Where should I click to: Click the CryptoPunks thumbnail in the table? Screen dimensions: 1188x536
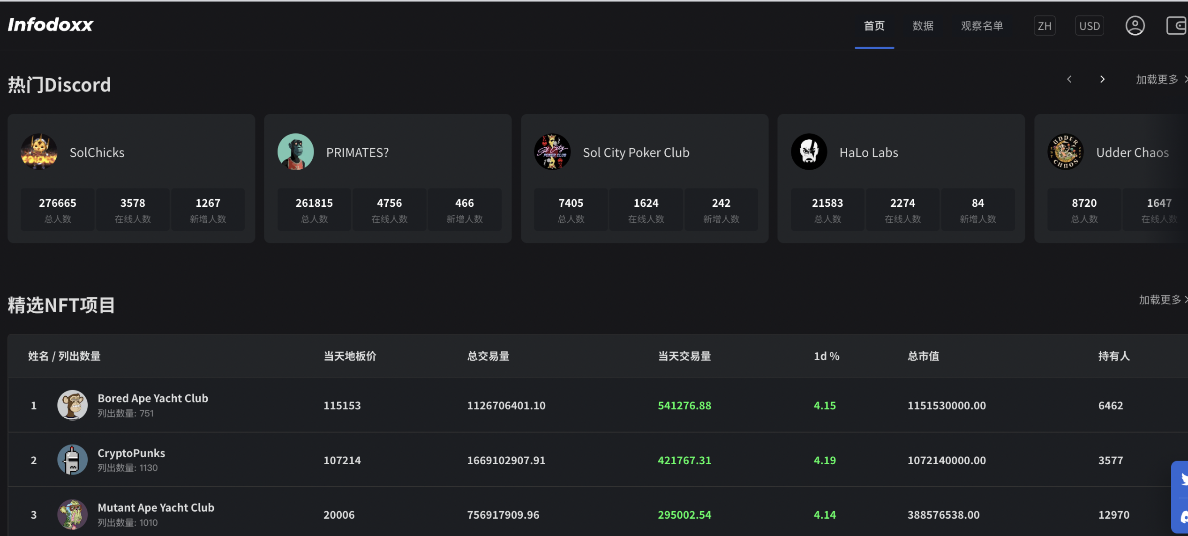pyautogui.click(x=73, y=460)
